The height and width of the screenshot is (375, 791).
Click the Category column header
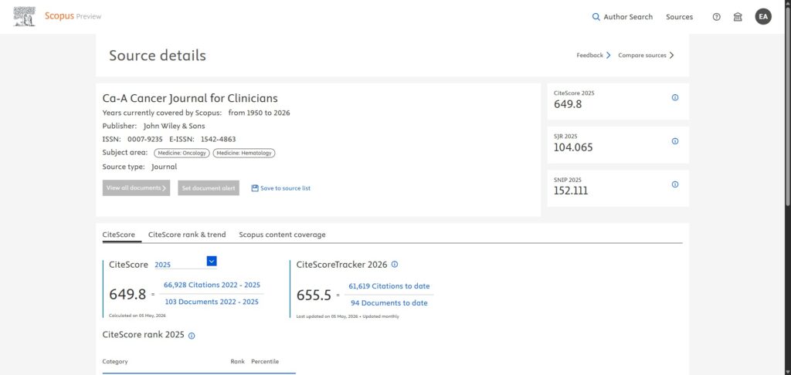tap(115, 361)
